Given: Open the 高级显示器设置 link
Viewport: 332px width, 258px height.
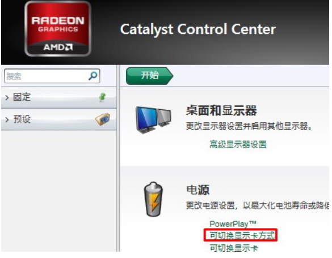Looking at the screenshot, I should [x=238, y=145].
